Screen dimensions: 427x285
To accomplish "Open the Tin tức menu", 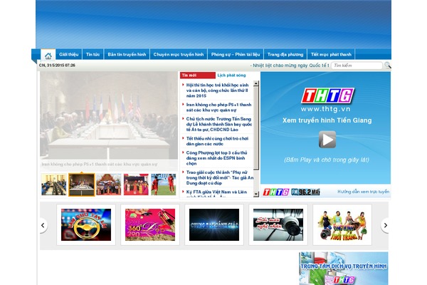I will 93,54.
